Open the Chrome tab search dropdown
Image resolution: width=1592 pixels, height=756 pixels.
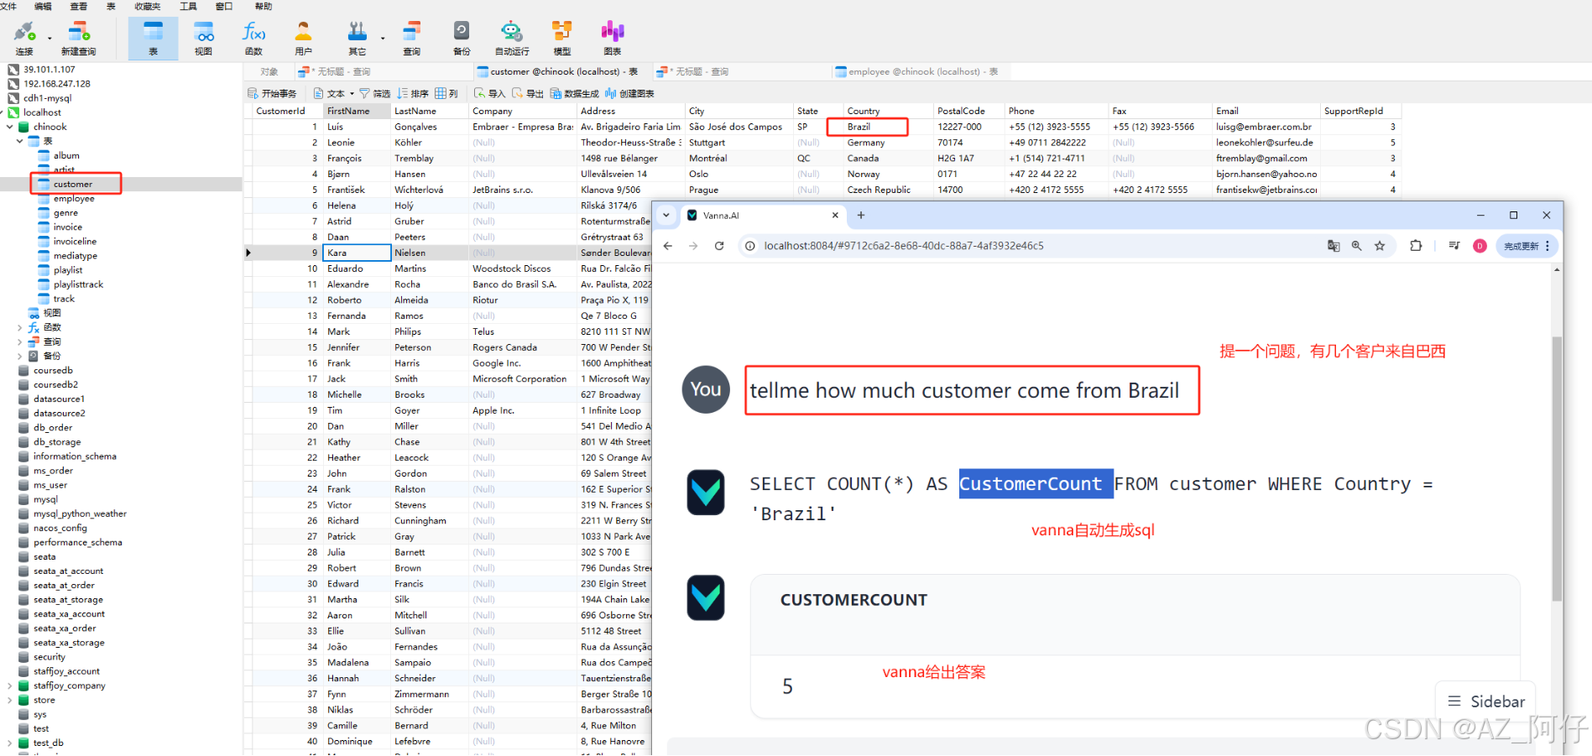666,216
